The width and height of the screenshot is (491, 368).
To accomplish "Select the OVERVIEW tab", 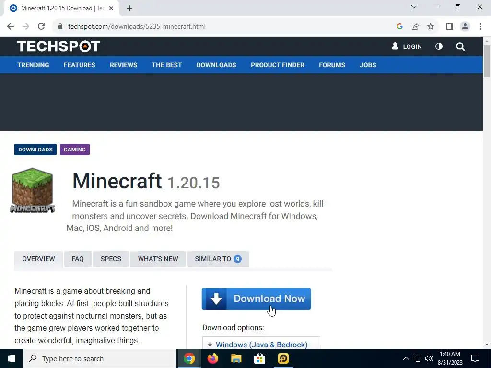I will pos(38,259).
